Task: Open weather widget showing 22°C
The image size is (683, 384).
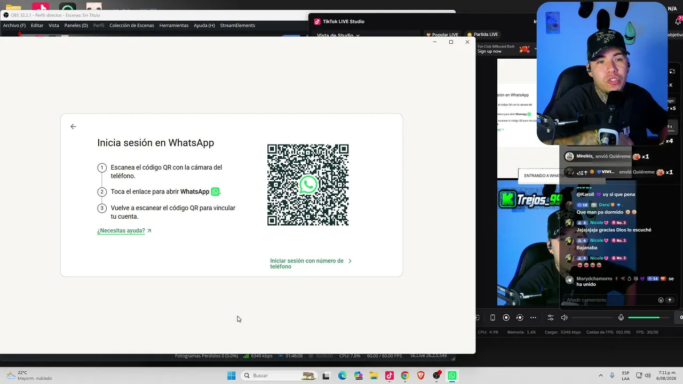Action: [x=30, y=375]
